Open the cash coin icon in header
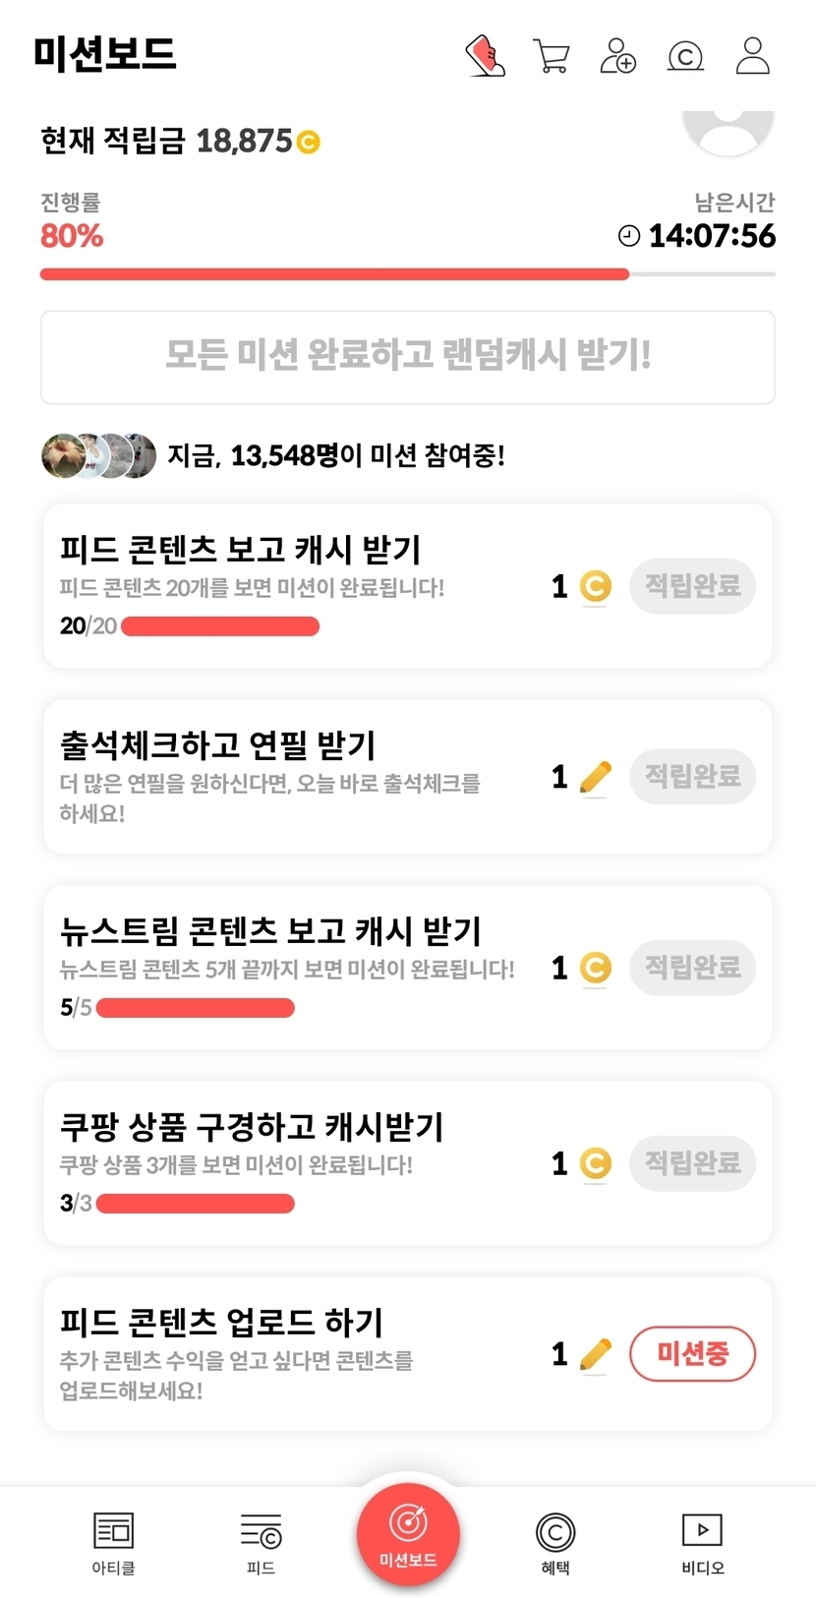 [685, 56]
